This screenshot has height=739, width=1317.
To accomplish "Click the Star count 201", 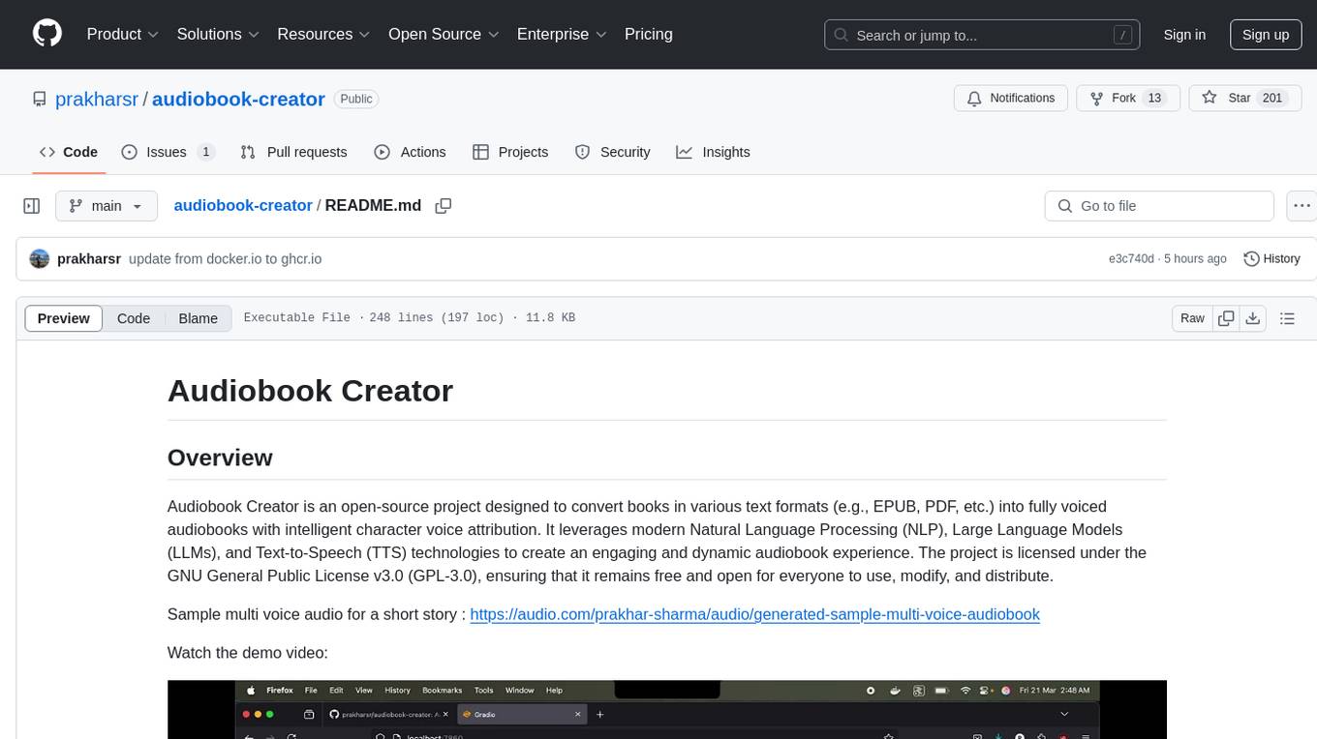I will point(1272,99).
